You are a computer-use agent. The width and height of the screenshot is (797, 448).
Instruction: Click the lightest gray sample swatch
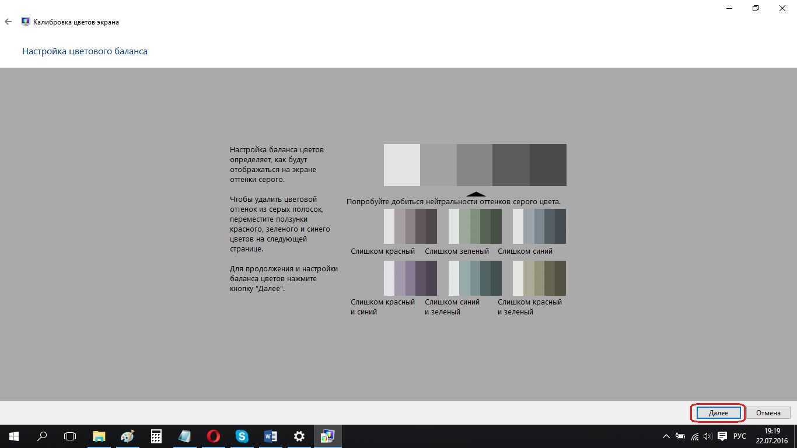[x=402, y=165]
